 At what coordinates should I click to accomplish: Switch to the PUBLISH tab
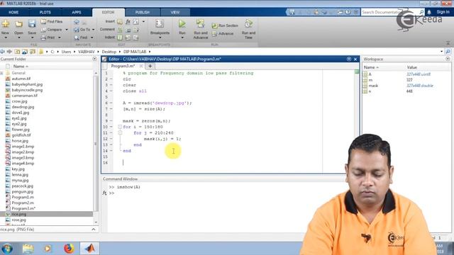143,13
